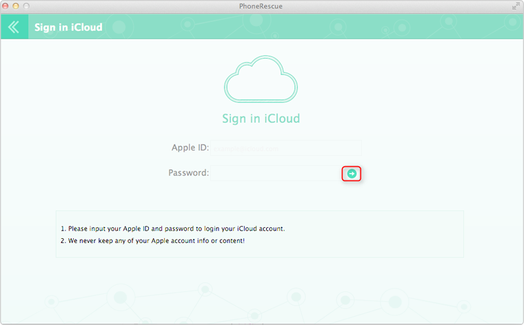
Task: Click the PhoneRescue window title text
Action: coord(261,6)
